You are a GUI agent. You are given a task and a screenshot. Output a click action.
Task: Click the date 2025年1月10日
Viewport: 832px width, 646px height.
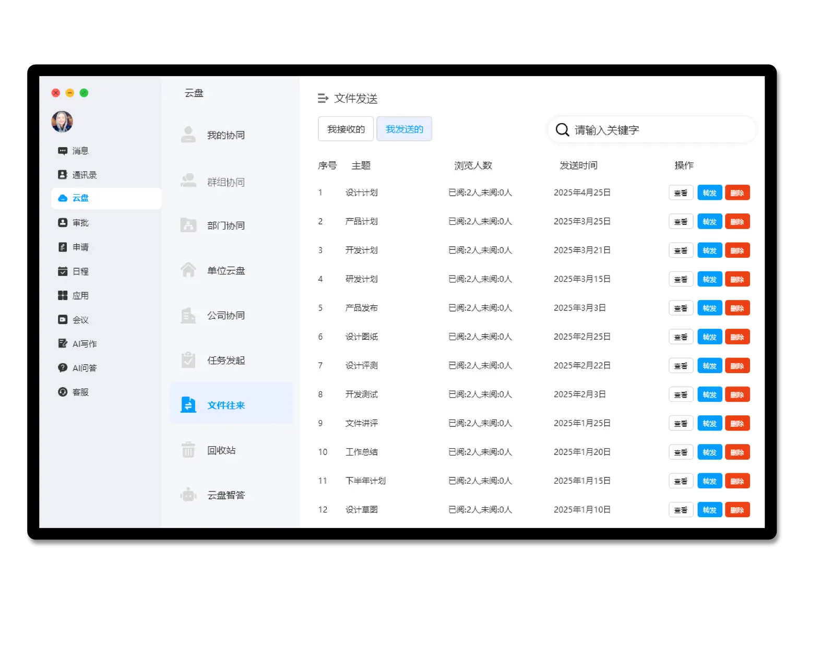(x=582, y=509)
